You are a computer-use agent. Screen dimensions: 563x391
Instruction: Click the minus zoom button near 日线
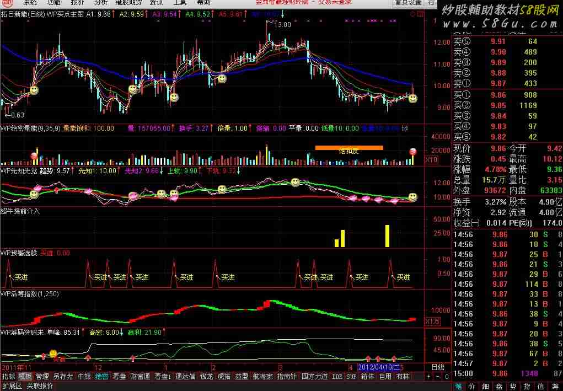tap(438, 376)
